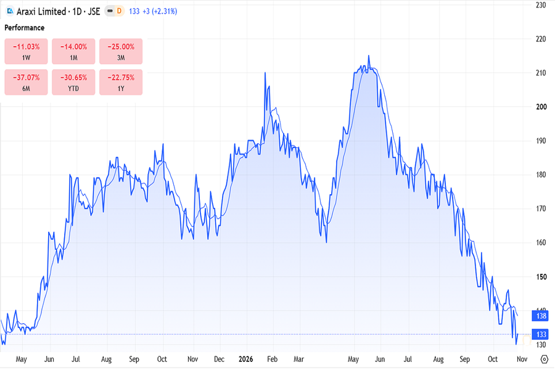
Task: Click the orange D delayed-data badge
Action: point(119,11)
